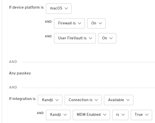The height and width of the screenshot is (123, 155).
Task: Click the chevron arrow next to True
Action: [147, 115]
